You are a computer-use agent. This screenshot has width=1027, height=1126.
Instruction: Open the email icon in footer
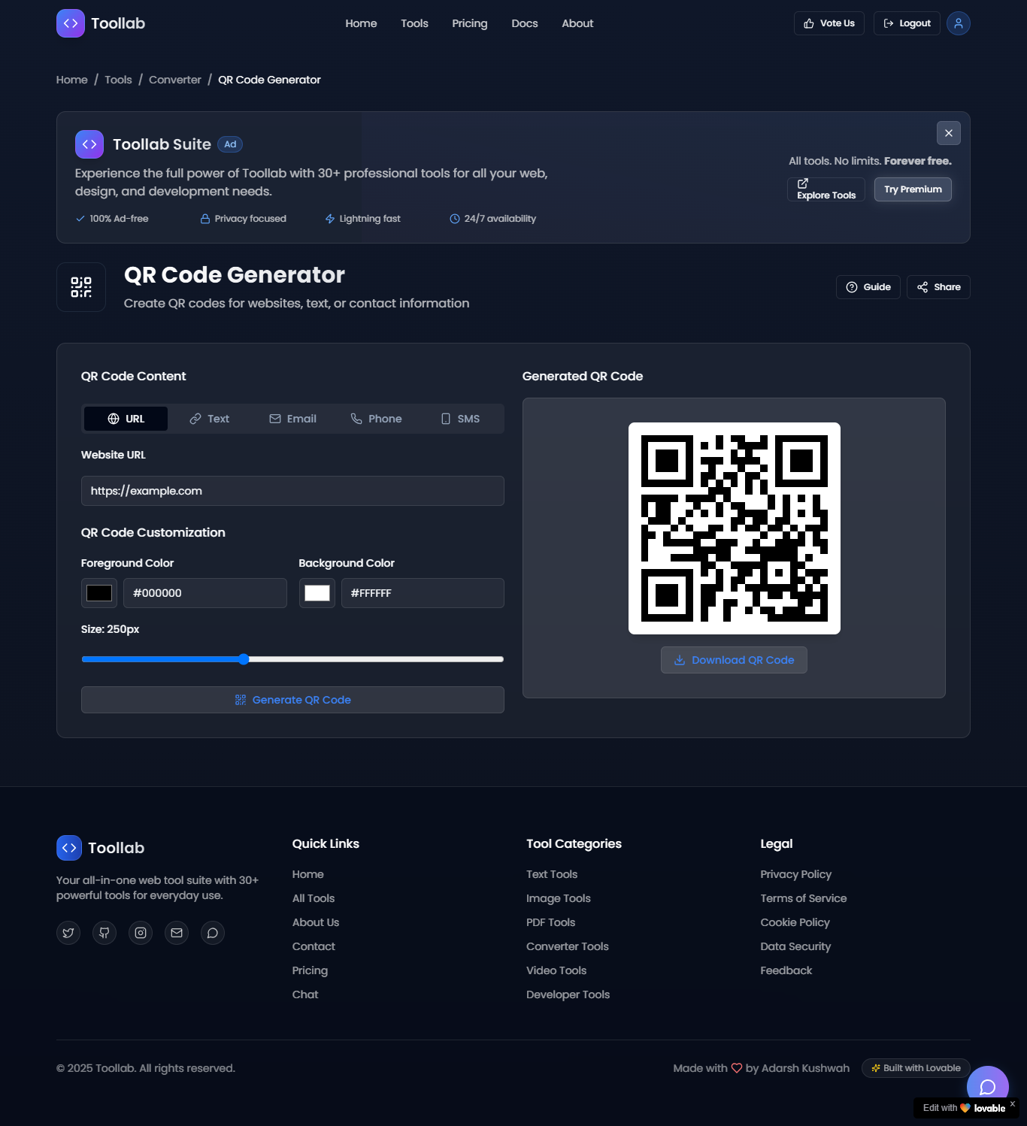pyautogui.click(x=177, y=933)
